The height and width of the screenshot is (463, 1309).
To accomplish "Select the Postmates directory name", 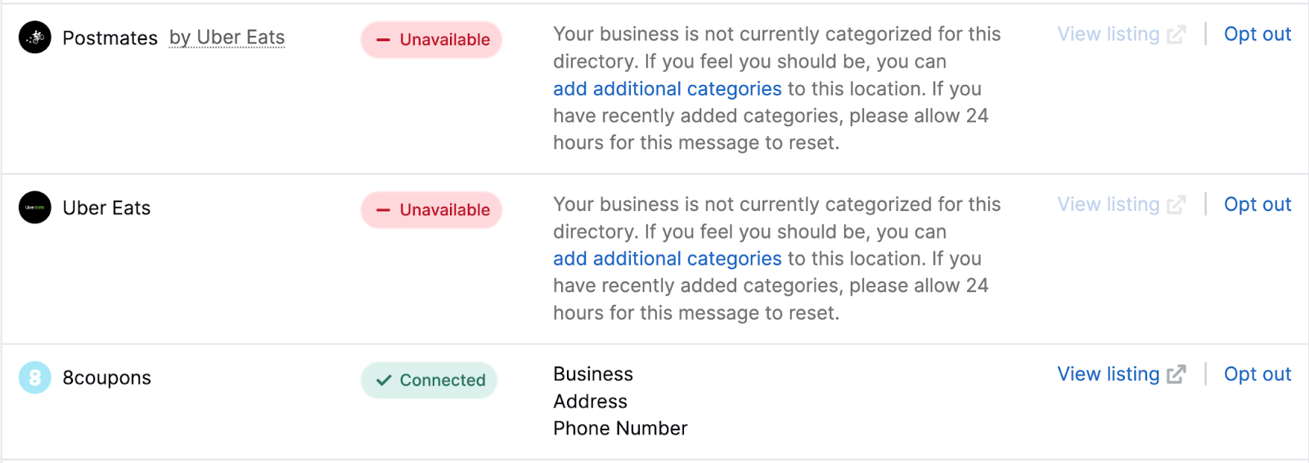I will pyautogui.click(x=110, y=38).
